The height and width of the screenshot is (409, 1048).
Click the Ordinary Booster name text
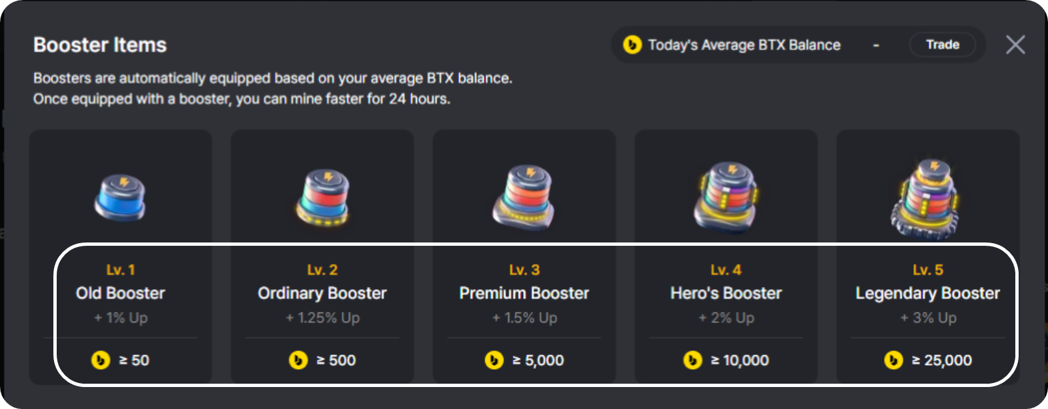(x=322, y=293)
